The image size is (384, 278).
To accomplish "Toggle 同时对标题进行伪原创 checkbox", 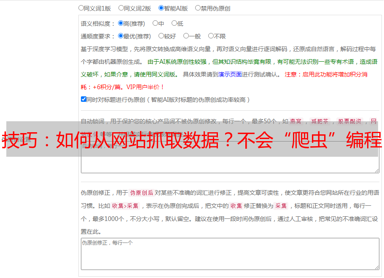I will click(x=83, y=99).
